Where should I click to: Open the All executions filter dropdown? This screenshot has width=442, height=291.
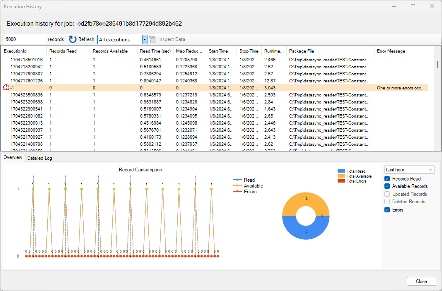click(145, 40)
